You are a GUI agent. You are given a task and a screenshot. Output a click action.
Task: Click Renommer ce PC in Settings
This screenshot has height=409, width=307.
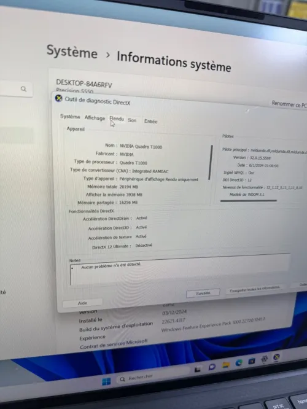pos(289,104)
